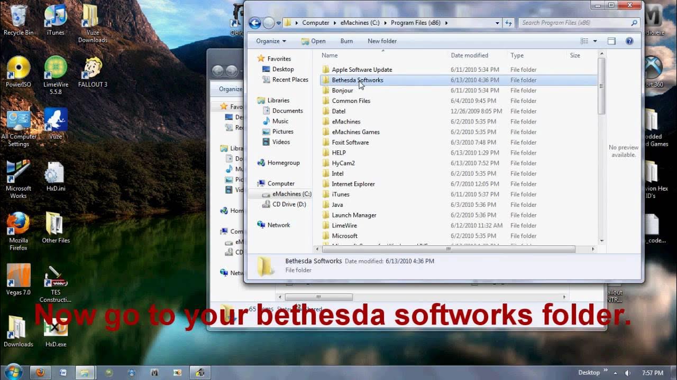Open Microsoft Works desktop icon
This screenshot has height=380, width=677.
pyautogui.click(x=19, y=179)
